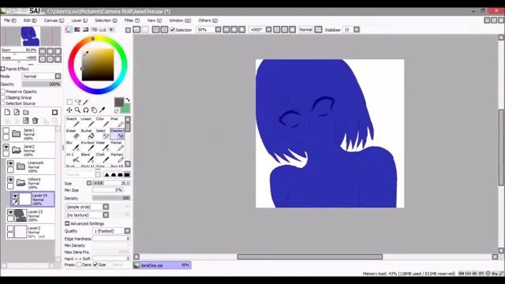The width and height of the screenshot is (505, 284).
Task: Click the foreground gray color swatch
Action: point(119,102)
